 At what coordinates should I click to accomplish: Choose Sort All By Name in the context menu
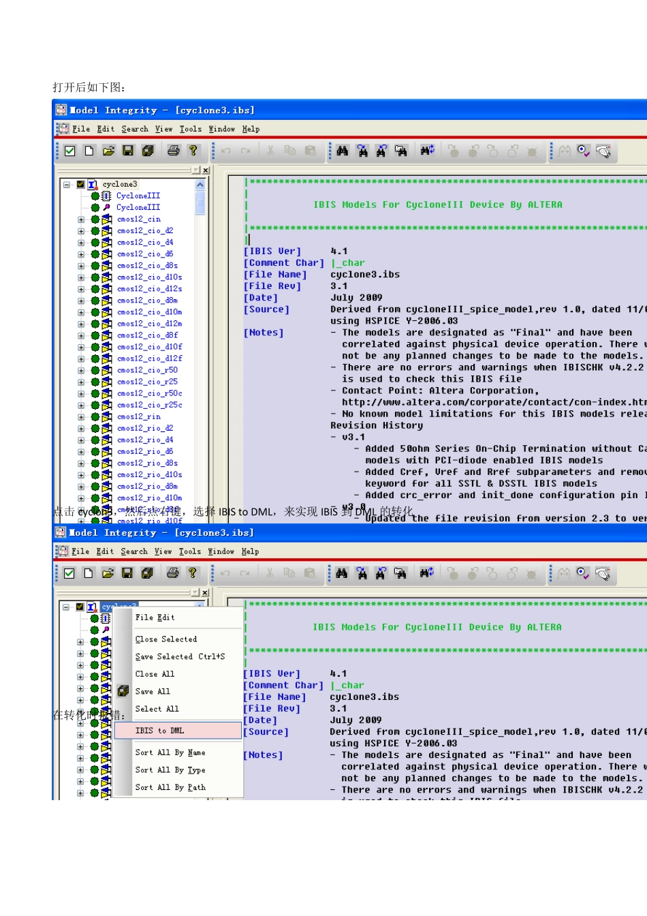click(170, 752)
